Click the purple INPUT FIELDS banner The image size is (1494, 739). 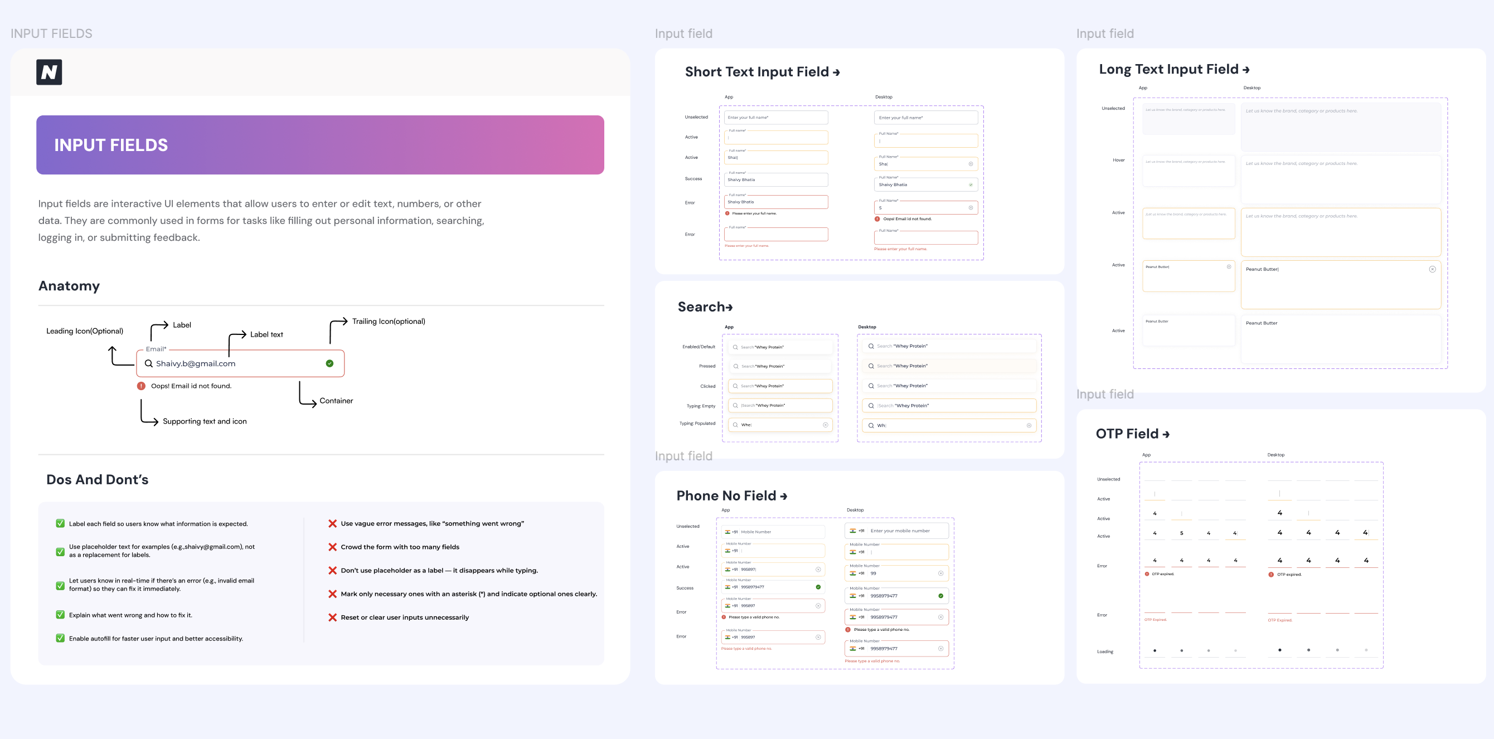pyautogui.click(x=320, y=145)
